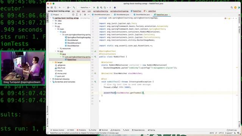Click the Reload from disk icon
The width and height of the screenshot is (242, 136).
pyautogui.click(x=55, y=8)
